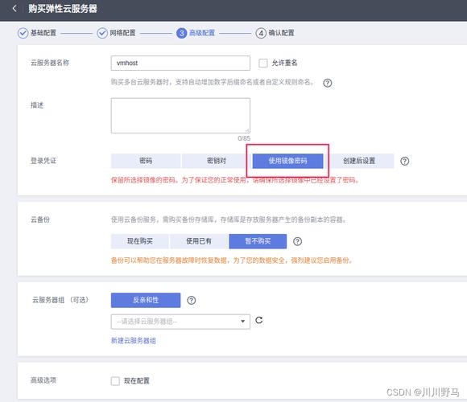Screen dimensions: 467x402
Task: Click the 网络配置 step checkmark icon
Action: [102, 33]
